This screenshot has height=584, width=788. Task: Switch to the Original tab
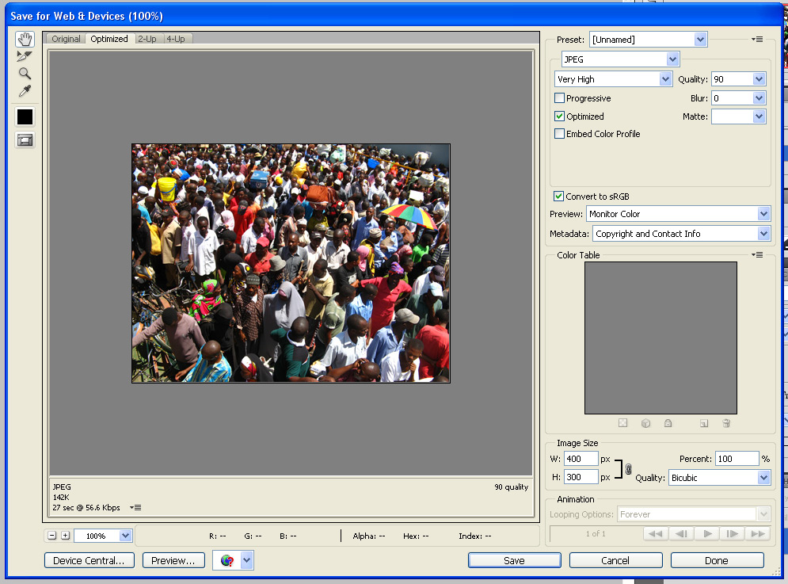point(66,39)
